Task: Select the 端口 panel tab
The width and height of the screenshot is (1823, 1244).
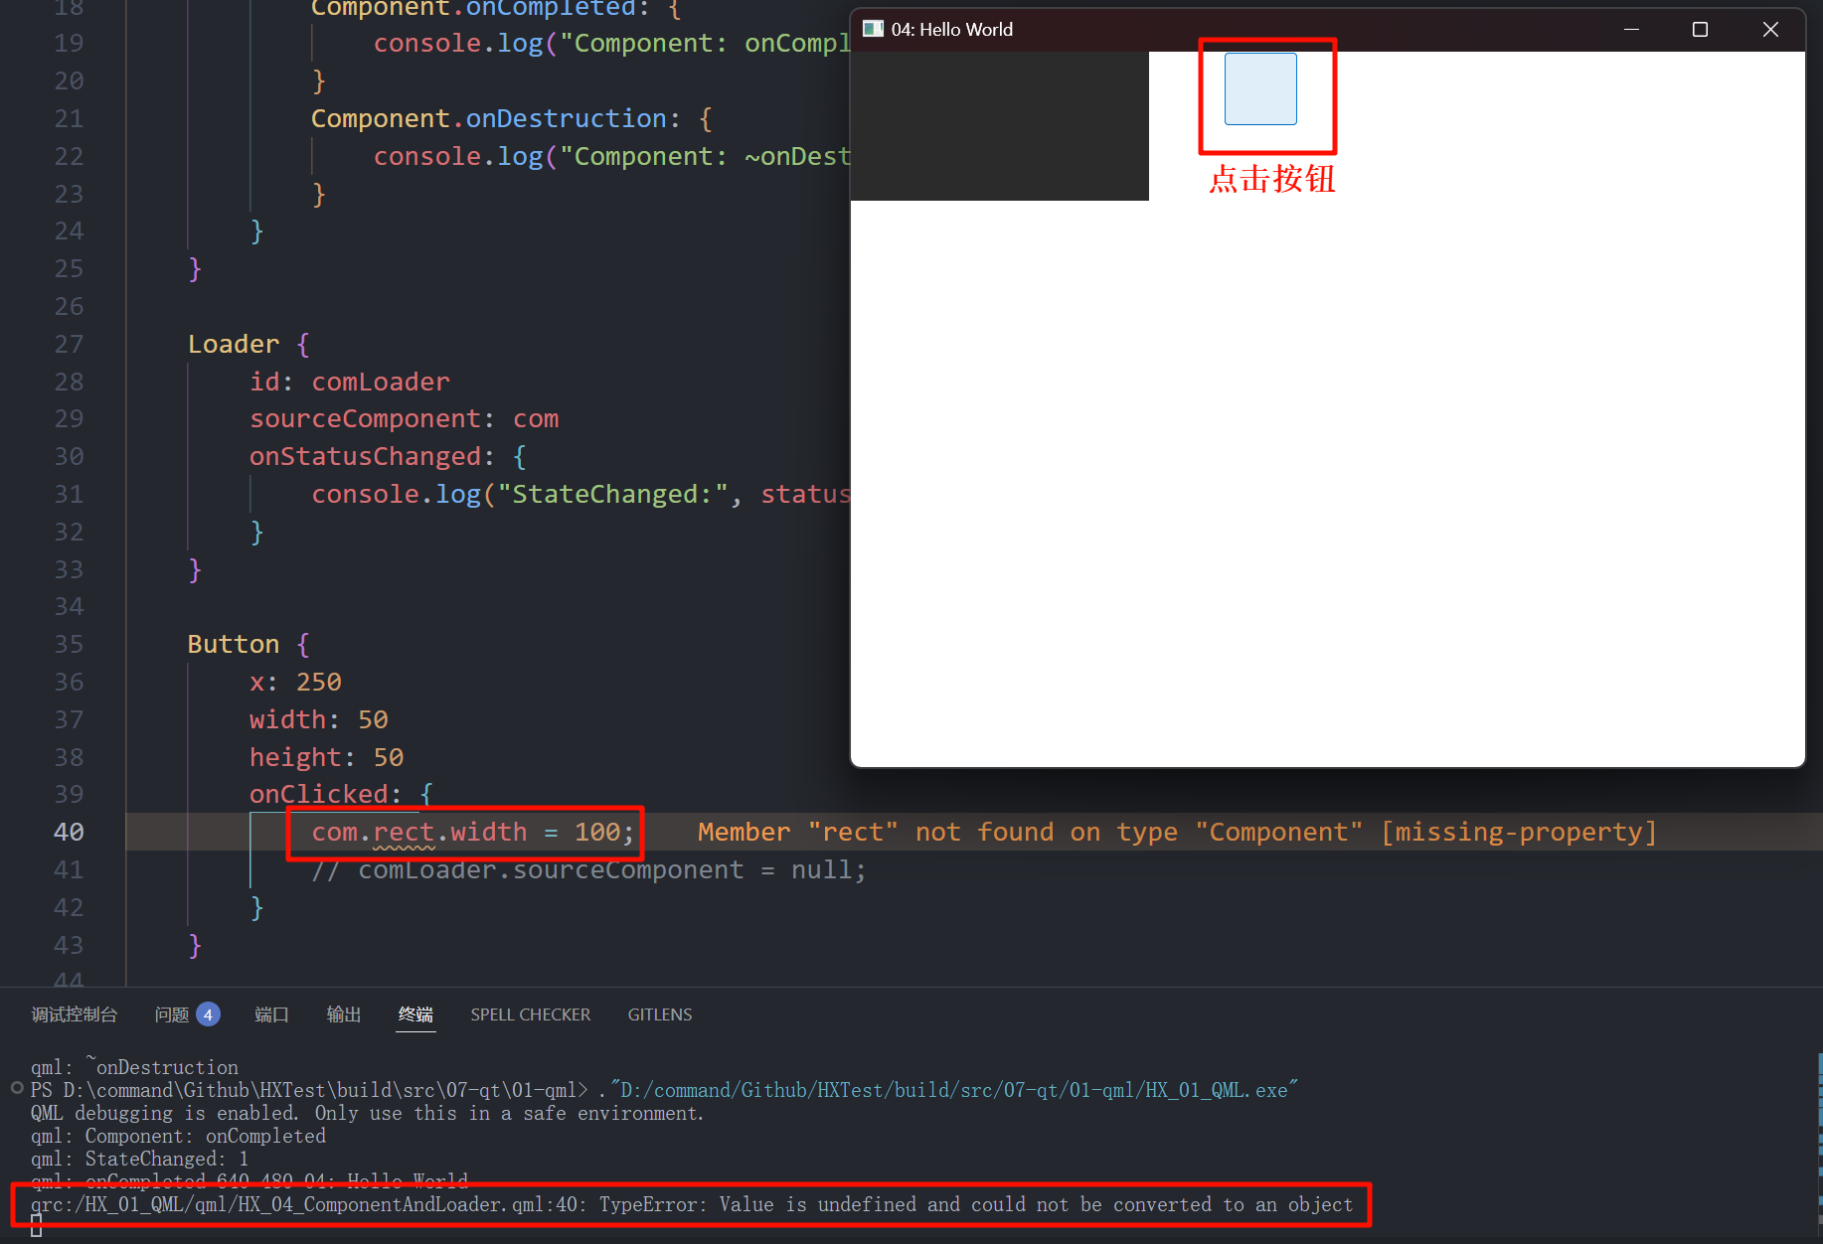Action: point(271,1014)
